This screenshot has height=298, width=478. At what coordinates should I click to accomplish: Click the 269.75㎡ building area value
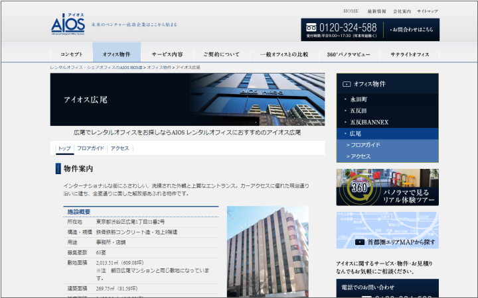(x=117, y=288)
